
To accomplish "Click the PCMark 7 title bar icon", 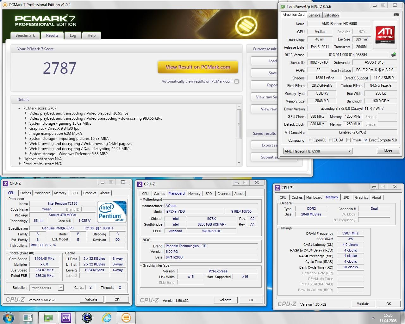I will pos(5,4).
